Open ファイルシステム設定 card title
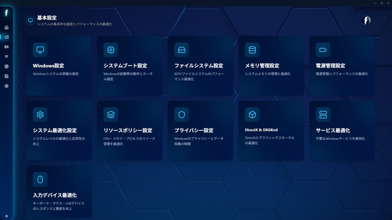The width and height of the screenshot is (392, 220). point(199,66)
